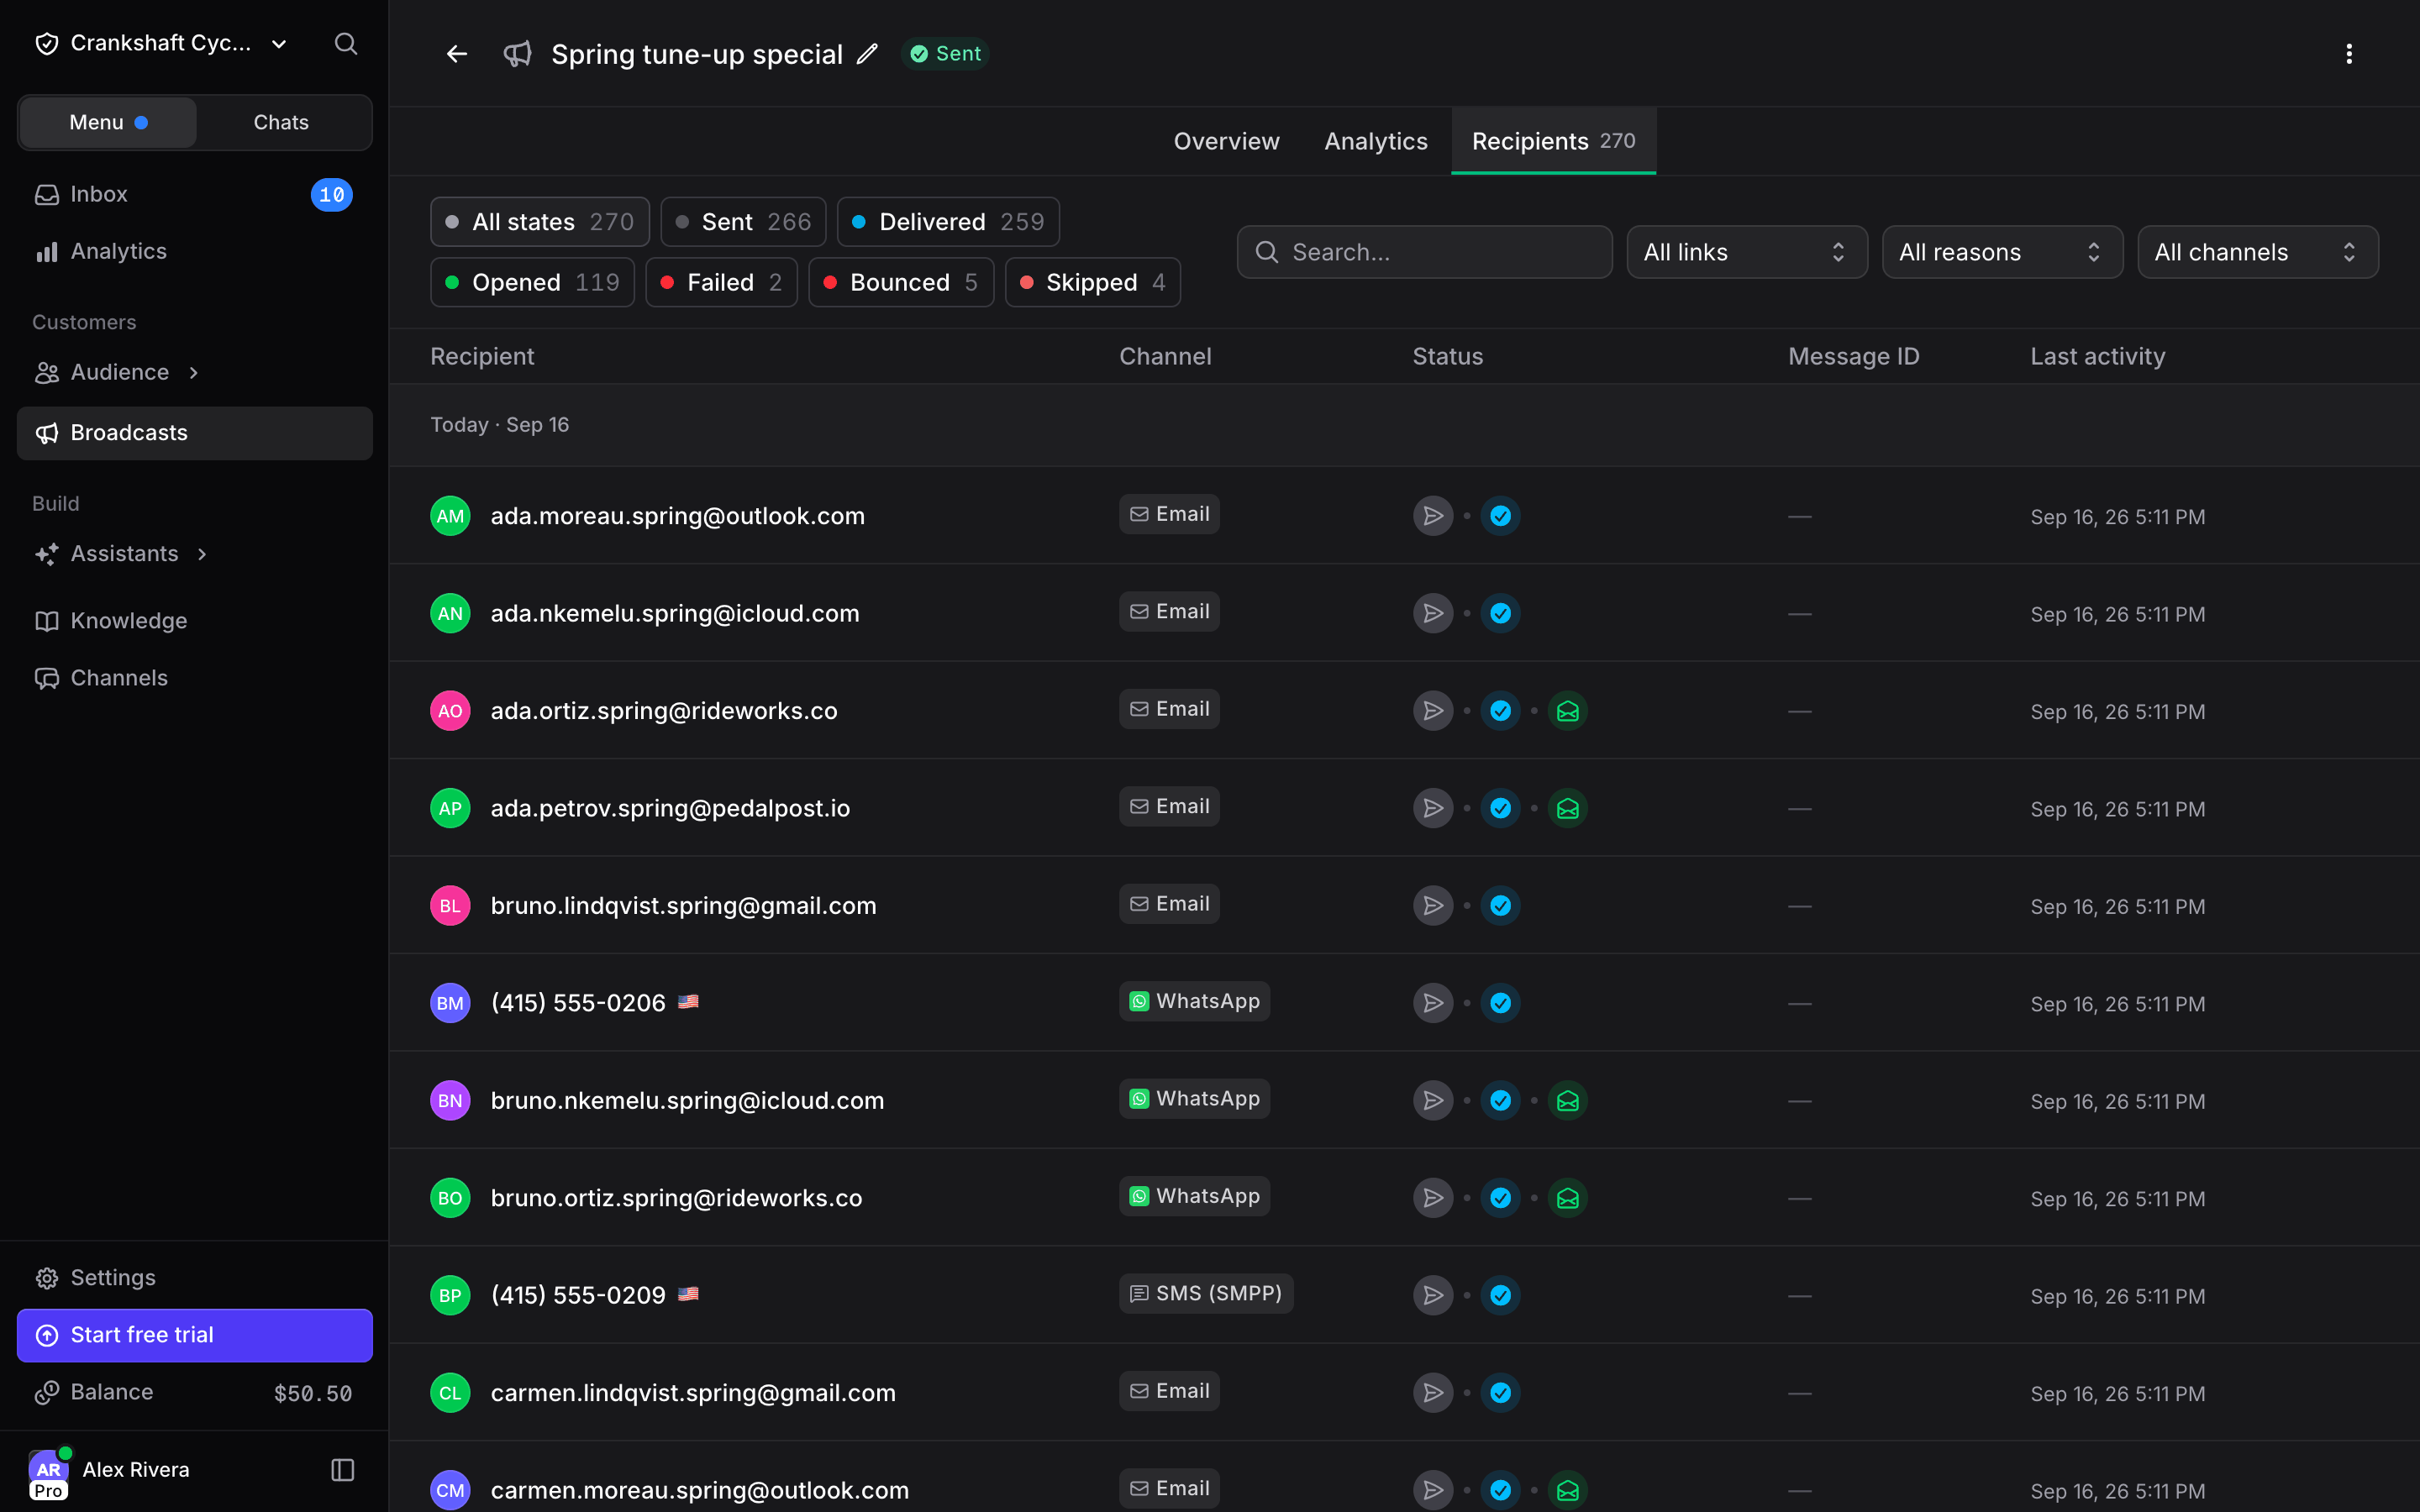The image size is (2420, 1512).
Task: Click the BM avatar for (415) 555-0206
Action: 450,1003
